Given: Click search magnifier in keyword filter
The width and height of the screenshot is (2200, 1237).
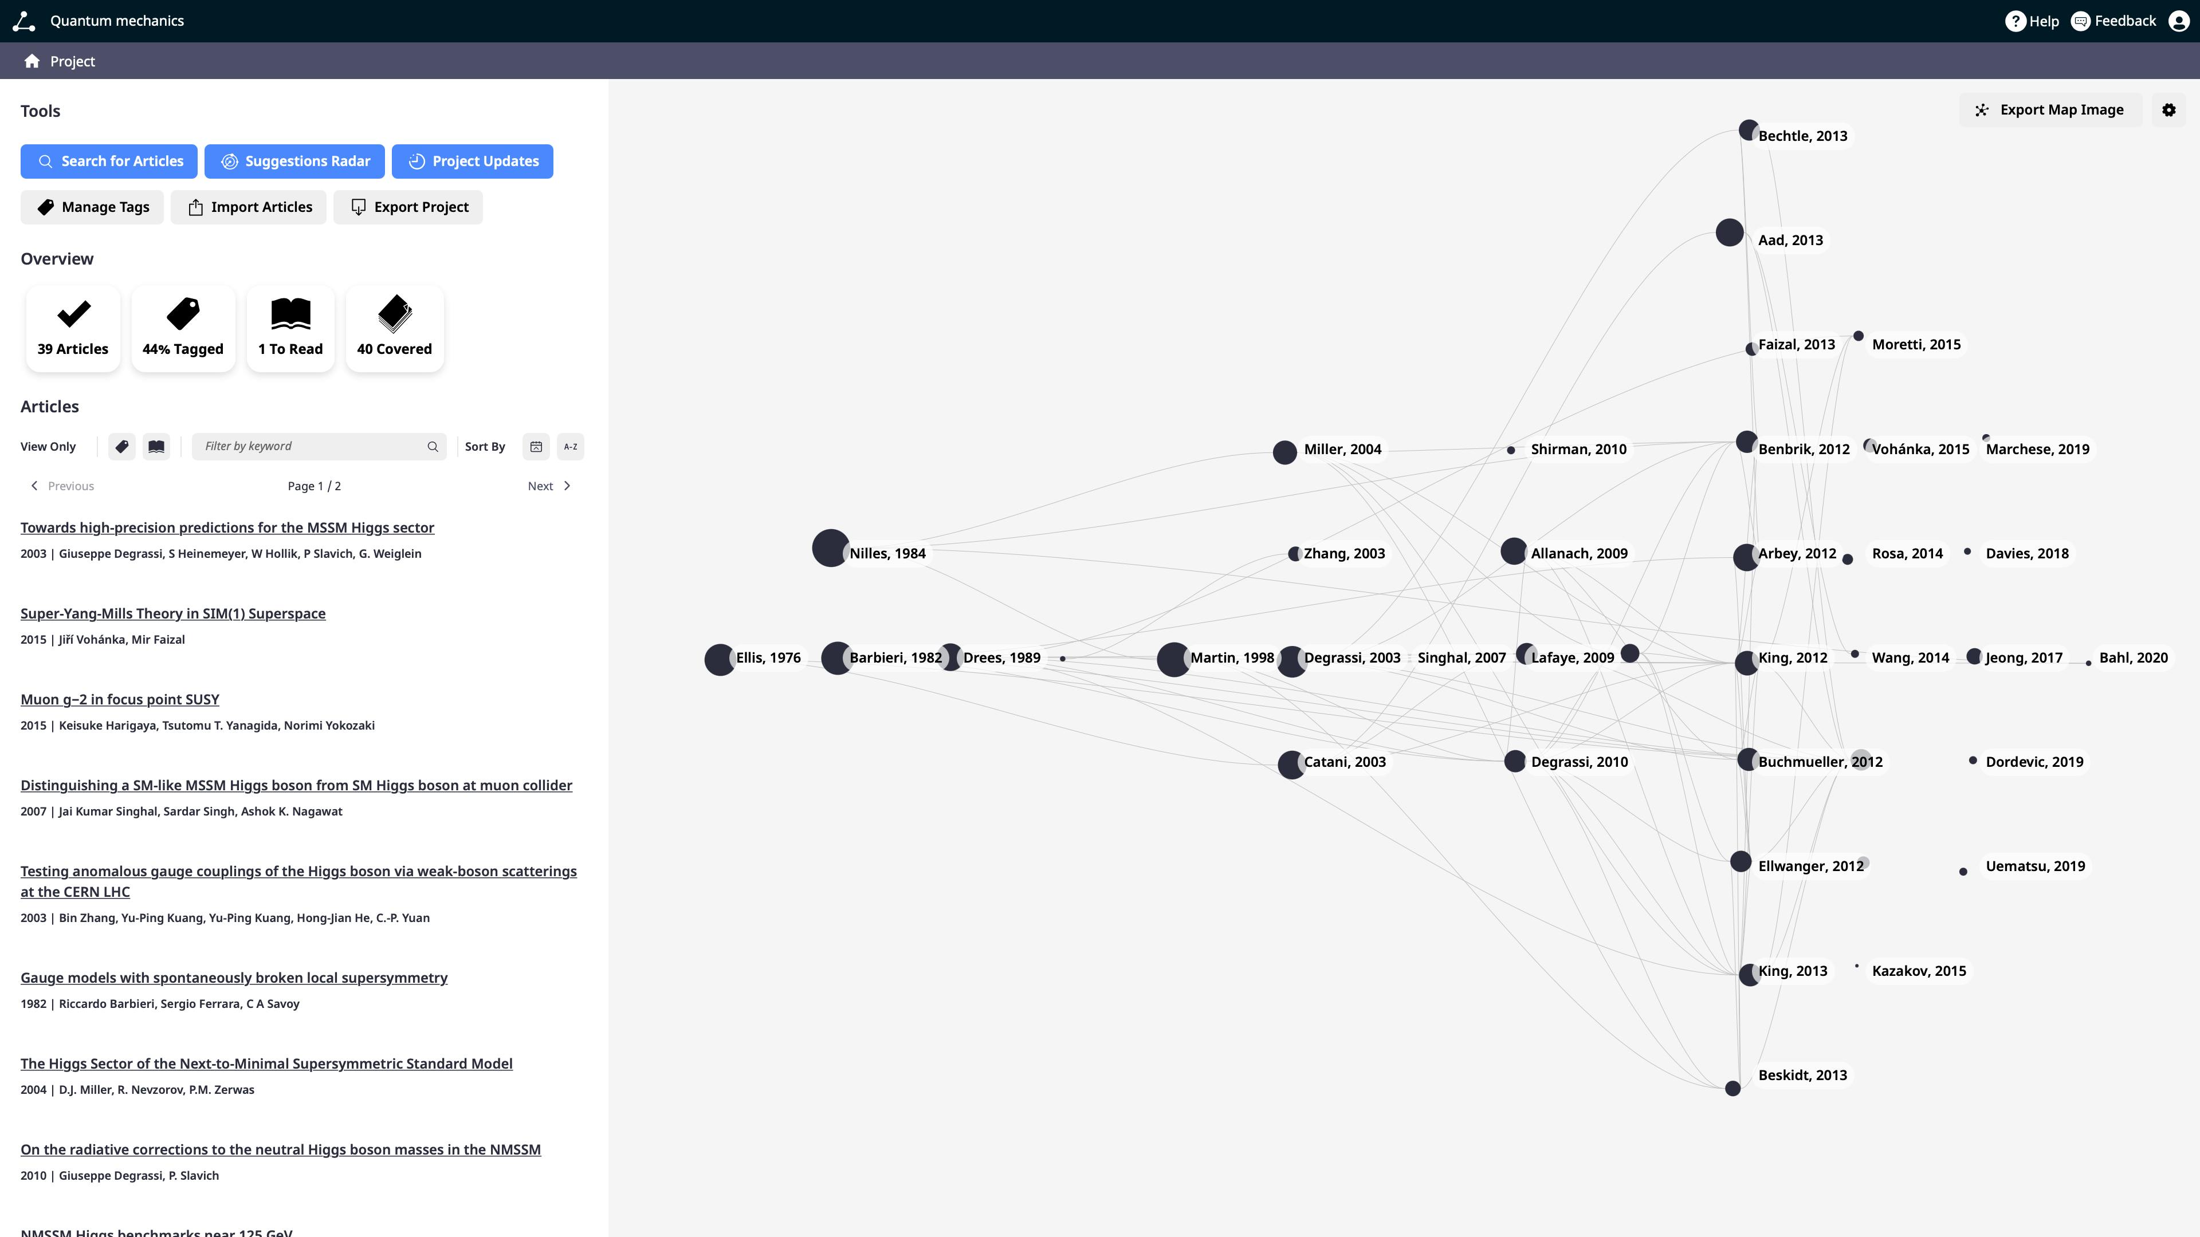Looking at the screenshot, I should [433, 447].
